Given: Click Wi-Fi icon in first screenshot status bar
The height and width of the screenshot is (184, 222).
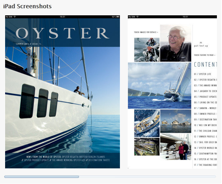Looking at the screenshot, I should 15,17.
